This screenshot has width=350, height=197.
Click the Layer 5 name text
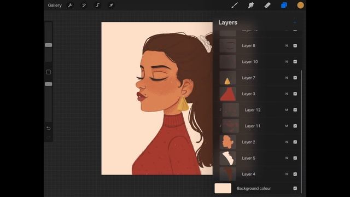(248, 158)
